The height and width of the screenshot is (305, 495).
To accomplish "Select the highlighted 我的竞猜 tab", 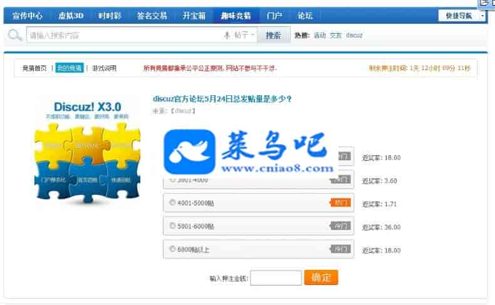I will click(x=70, y=68).
